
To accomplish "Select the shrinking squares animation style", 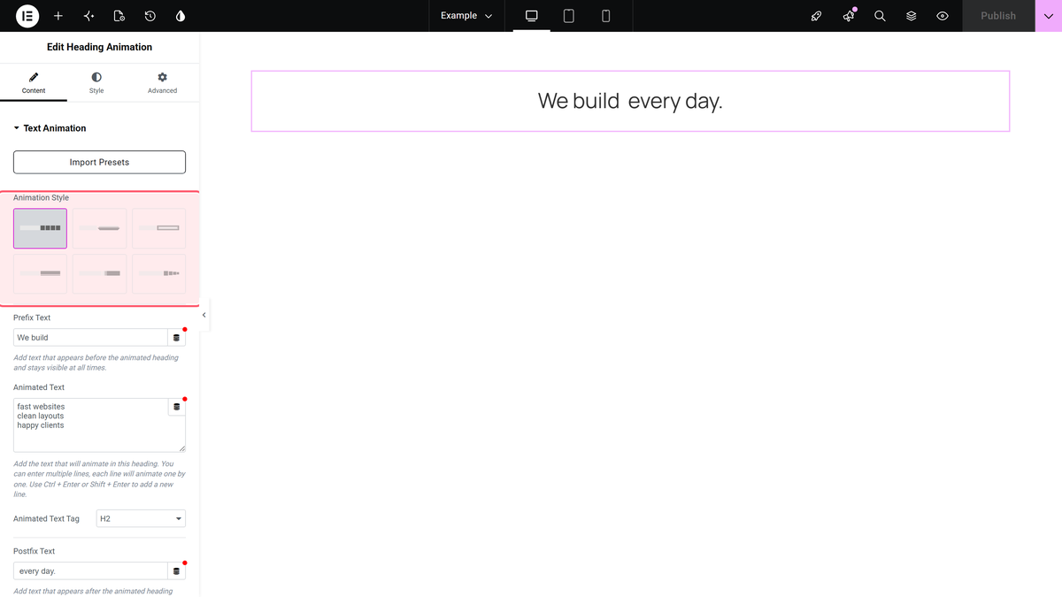I will pyautogui.click(x=159, y=273).
